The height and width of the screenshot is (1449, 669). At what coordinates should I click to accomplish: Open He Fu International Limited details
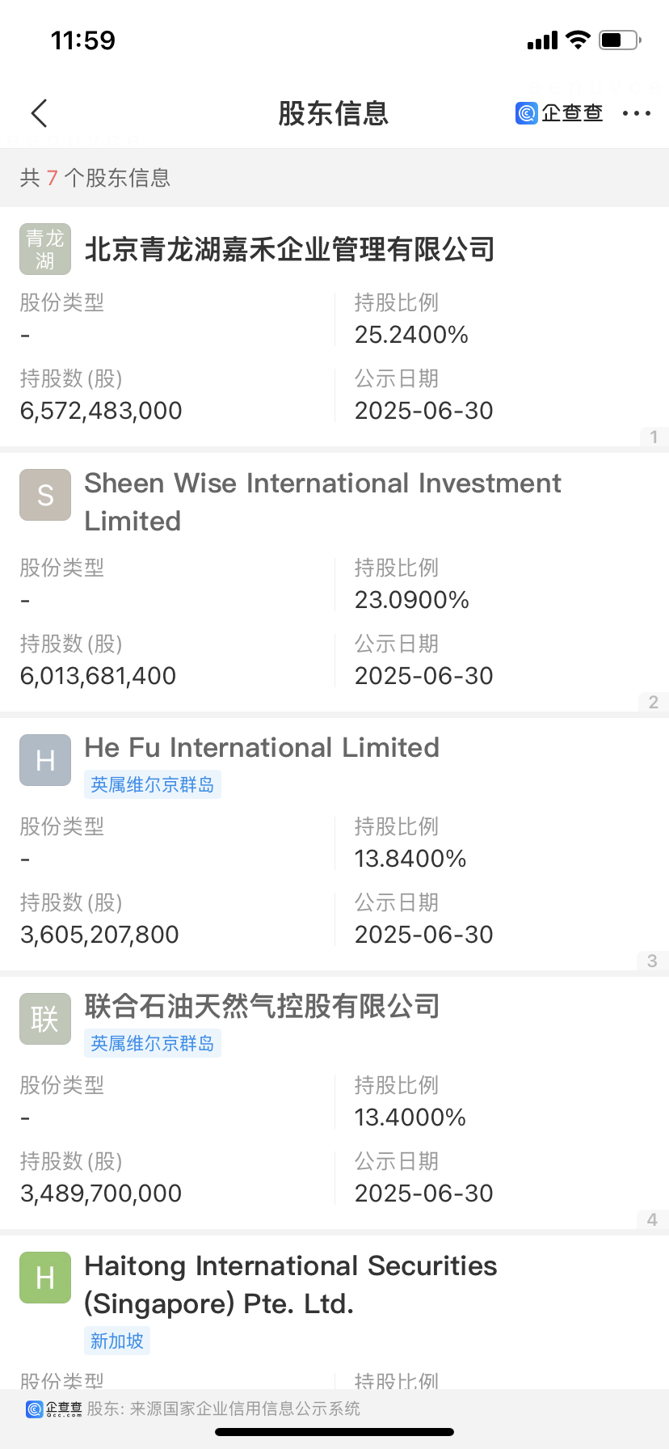pyautogui.click(x=262, y=747)
